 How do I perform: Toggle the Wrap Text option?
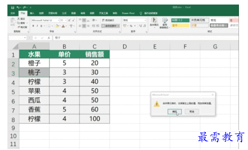pyautogui.click(x=108, y=20)
